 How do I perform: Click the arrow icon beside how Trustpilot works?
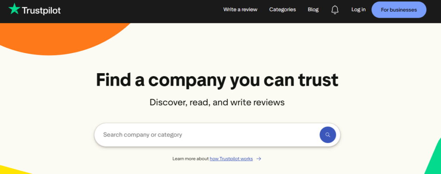(x=259, y=159)
